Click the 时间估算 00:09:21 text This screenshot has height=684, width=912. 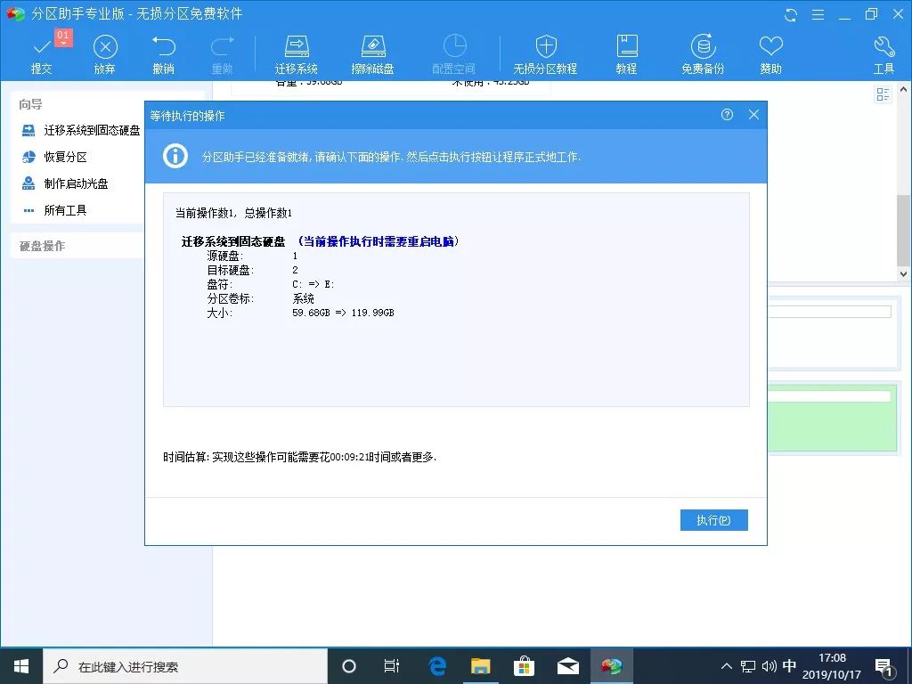[299, 457]
